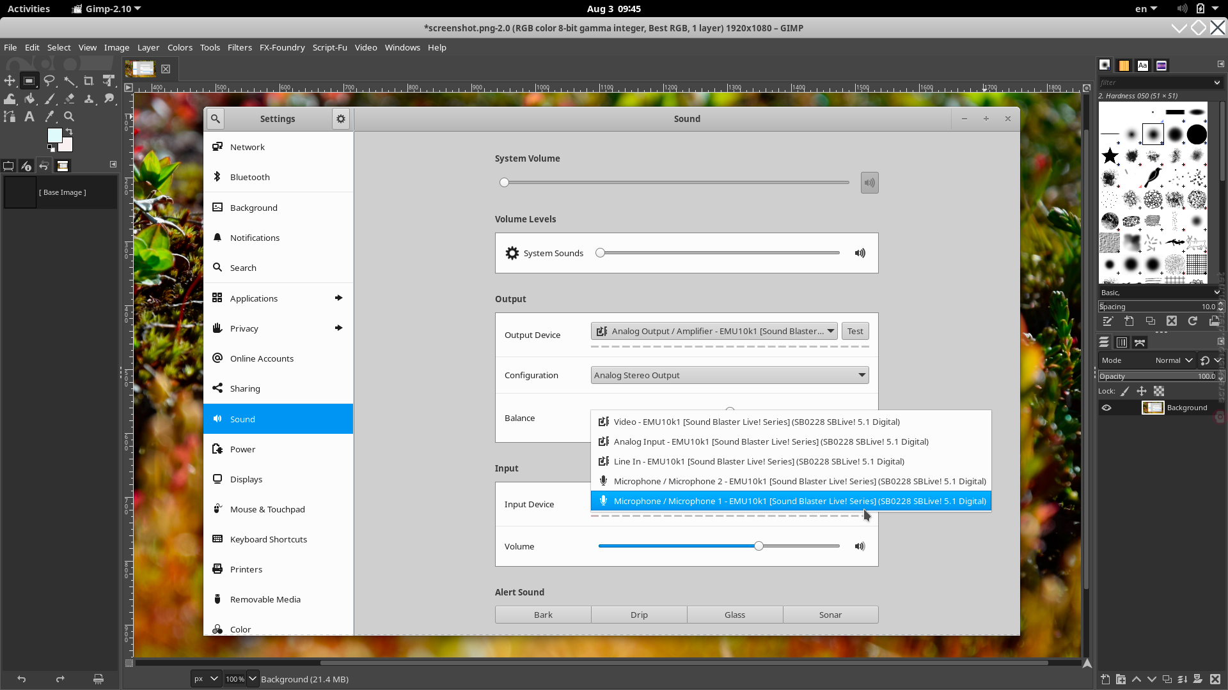The height and width of the screenshot is (690, 1228).
Task: Toggle lock position and size icon
Action: [x=1142, y=391]
